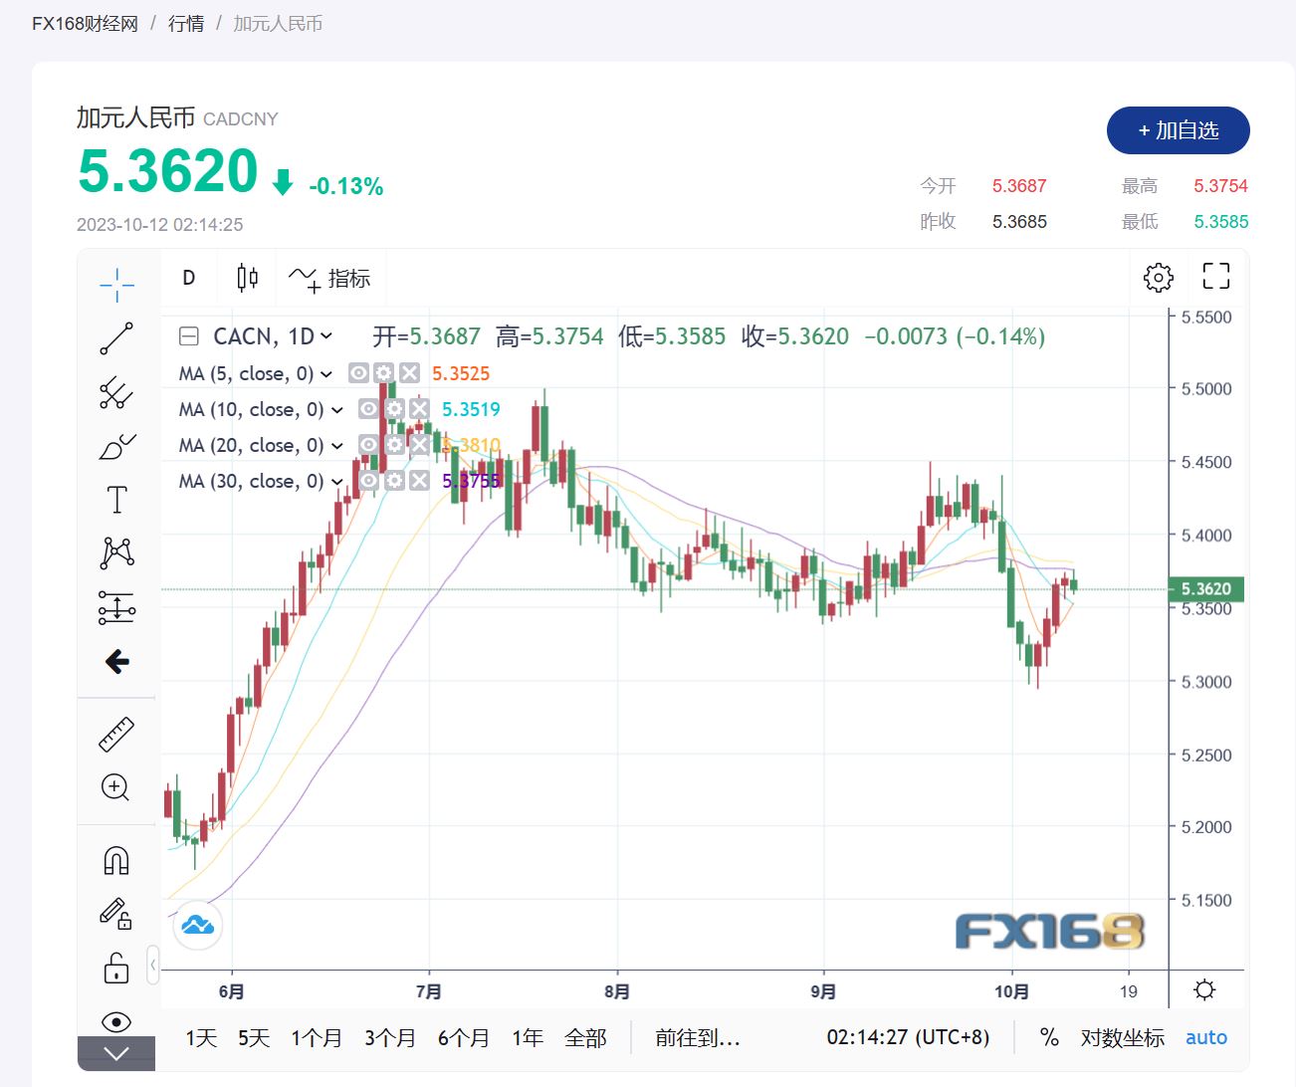Screen dimensions: 1296x1087
Task: Hide the MA (30, close, 0) line
Action: 368,481
